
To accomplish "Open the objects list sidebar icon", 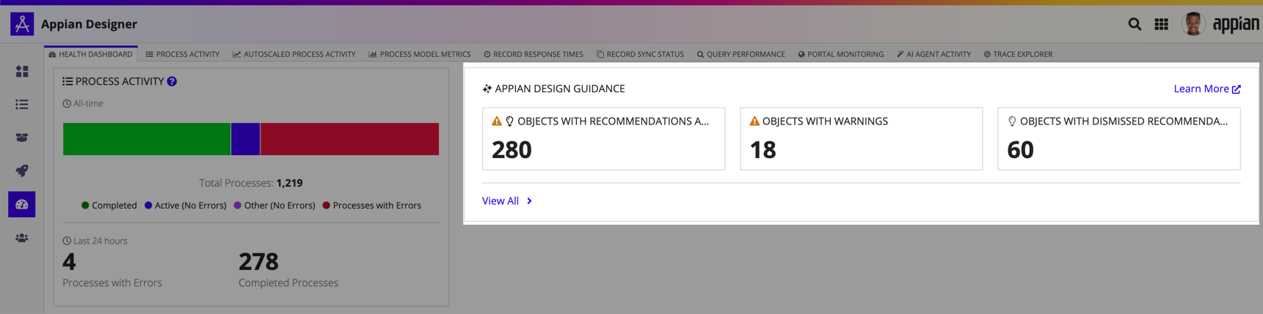I will [22, 105].
